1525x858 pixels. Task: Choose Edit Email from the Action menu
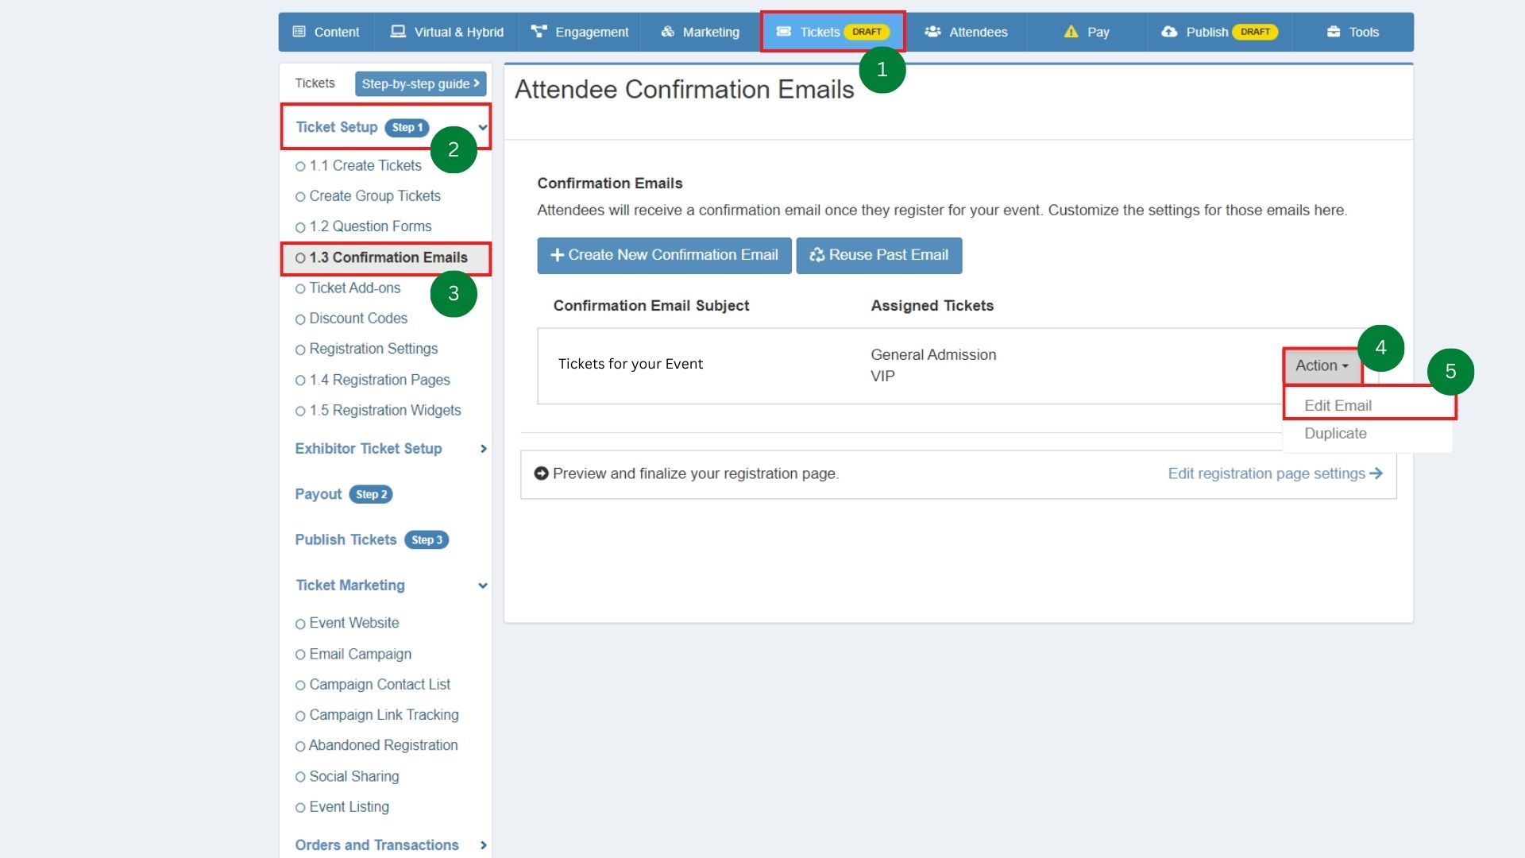[1338, 404]
